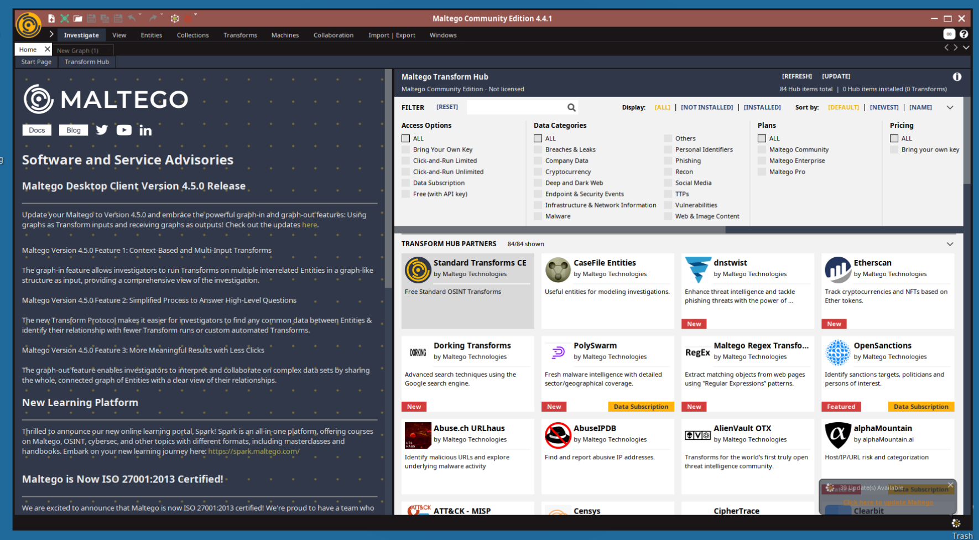
Task: Click the new graph document icon
Action: coord(51,18)
